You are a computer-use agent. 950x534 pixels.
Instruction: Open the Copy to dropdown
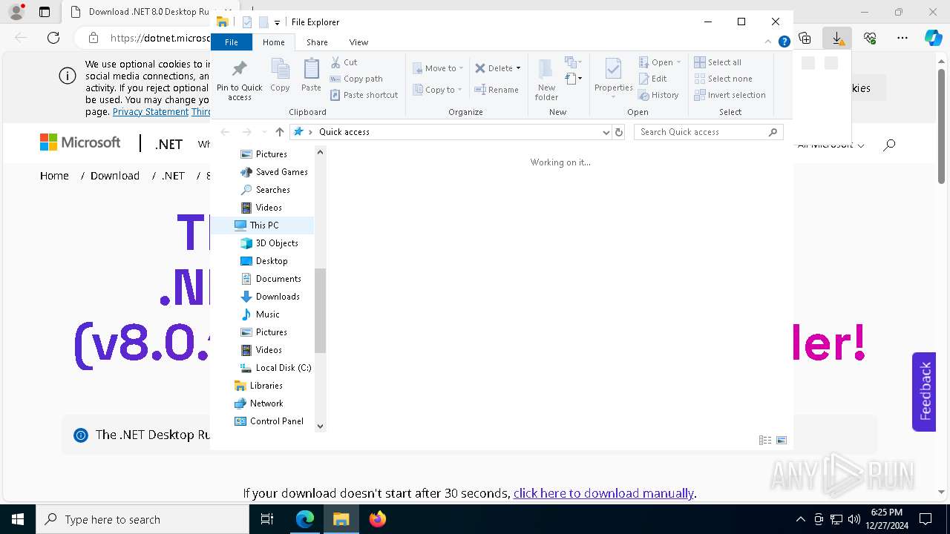tap(438, 90)
